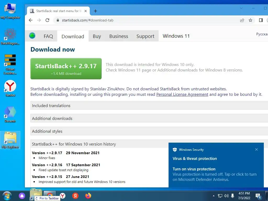
Task: Select the Decentr desktop shortcut
Action: (x=10, y=114)
